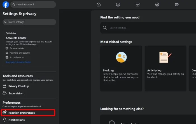Click the Search Facebook field
Screen dimensions: 196x124
[x=34, y=4]
